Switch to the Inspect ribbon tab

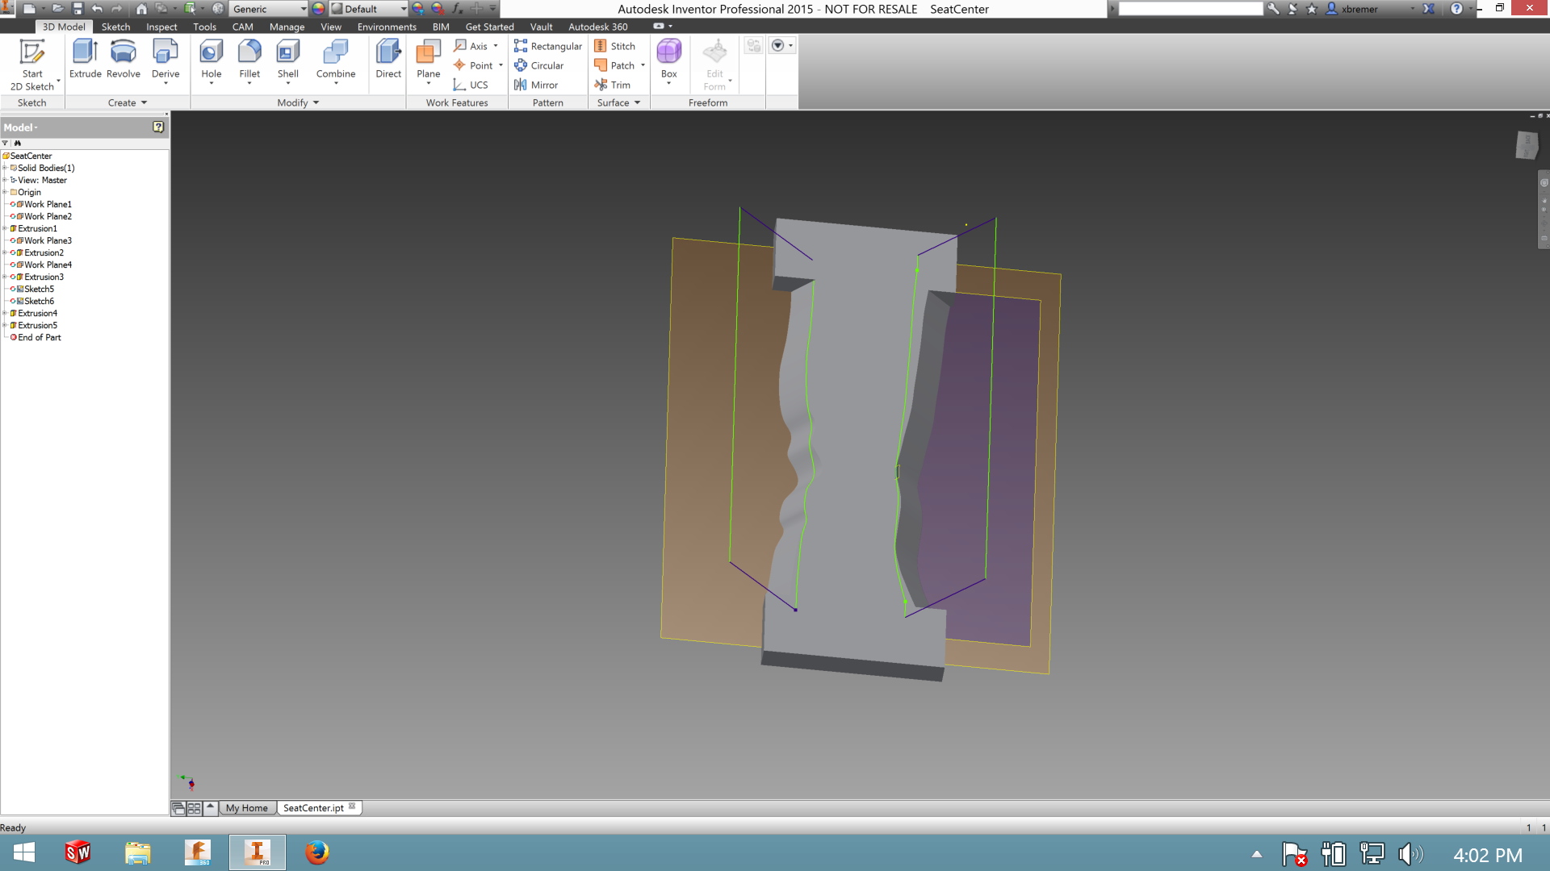(161, 27)
